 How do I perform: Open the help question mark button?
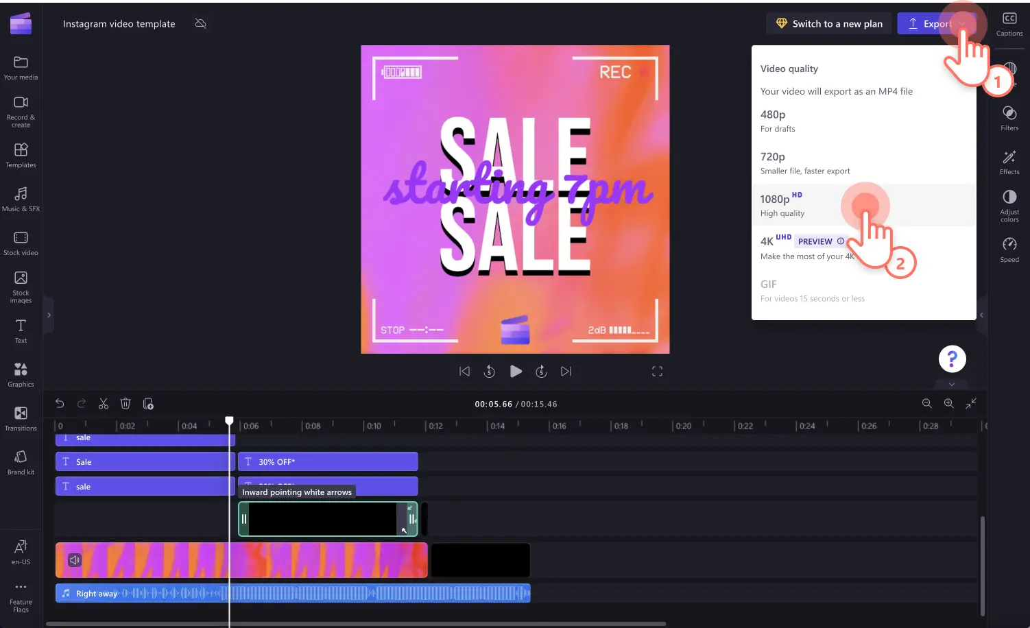pos(952,359)
